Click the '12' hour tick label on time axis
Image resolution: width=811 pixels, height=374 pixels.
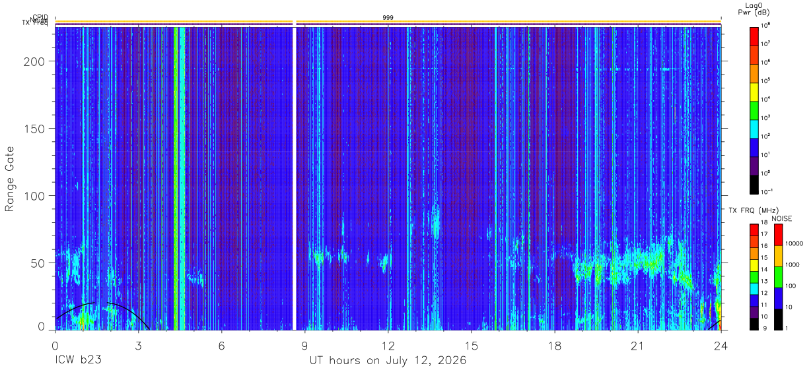388,346
